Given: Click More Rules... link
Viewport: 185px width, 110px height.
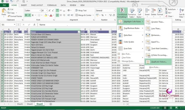Looking at the screenshot, I should [x=154, y=67].
